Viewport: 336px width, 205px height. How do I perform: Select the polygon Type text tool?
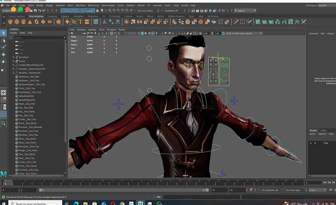coord(80,22)
